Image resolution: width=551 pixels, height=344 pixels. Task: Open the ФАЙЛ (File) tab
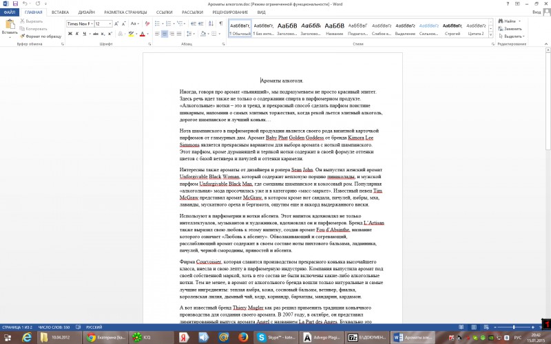click(10, 12)
